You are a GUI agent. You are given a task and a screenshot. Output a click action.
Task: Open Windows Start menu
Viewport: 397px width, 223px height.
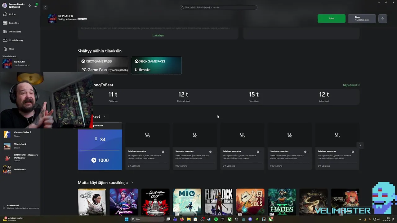(x=127, y=219)
